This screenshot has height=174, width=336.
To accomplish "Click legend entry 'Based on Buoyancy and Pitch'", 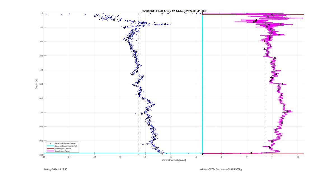I will point(66,146).
